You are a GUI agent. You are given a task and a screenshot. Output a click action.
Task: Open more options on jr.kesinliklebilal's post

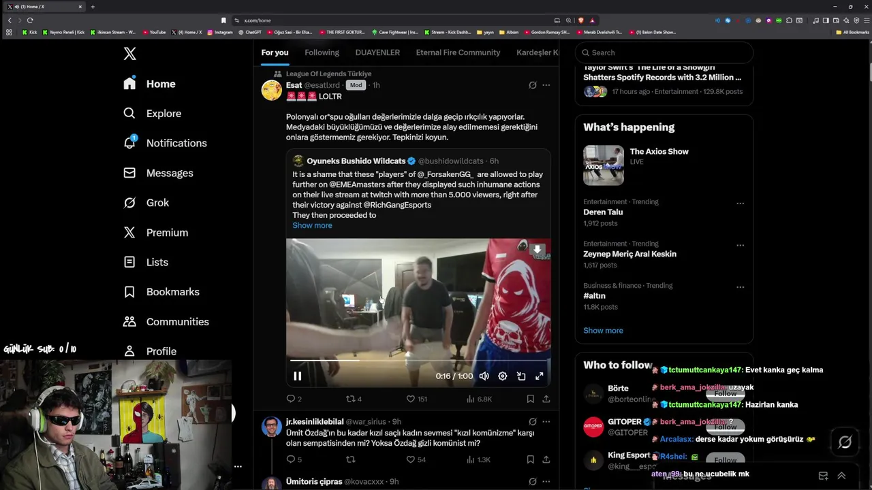tap(546, 422)
